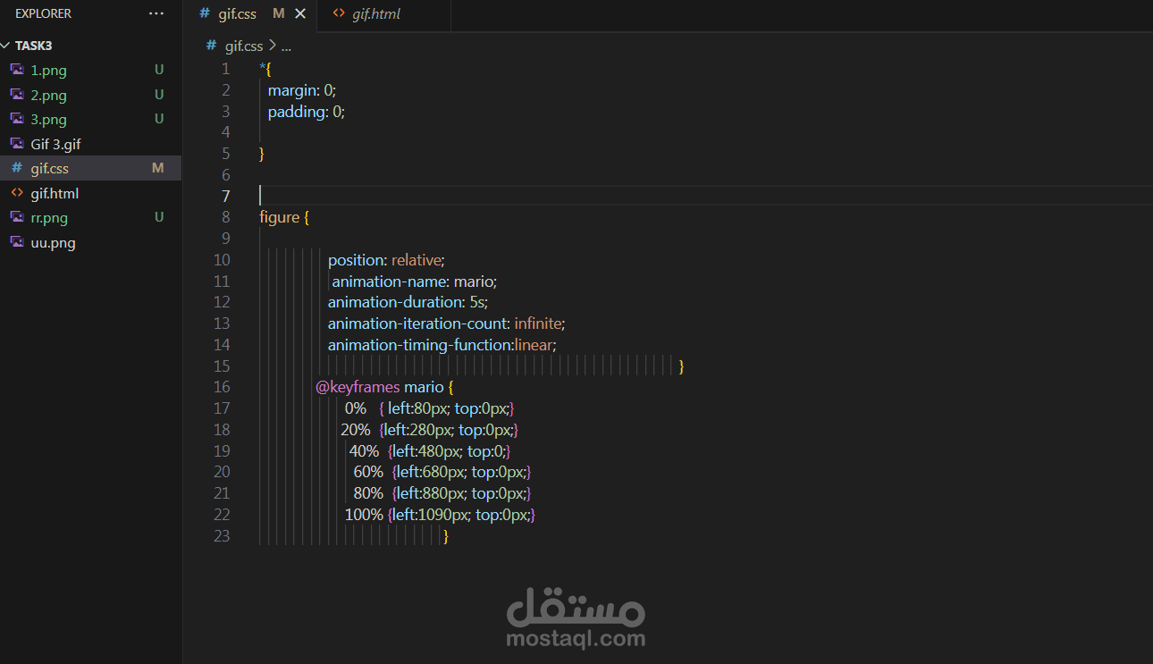
Task: Click the image icon beside rr.png
Action: coord(17,217)
